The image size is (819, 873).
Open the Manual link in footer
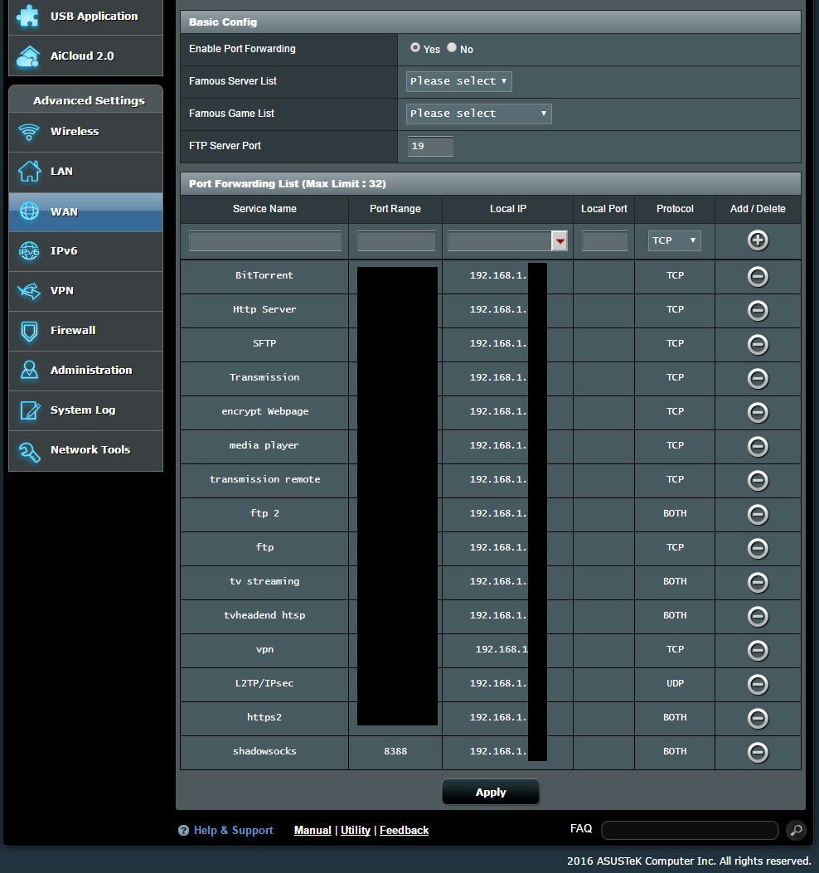[313, 830]
